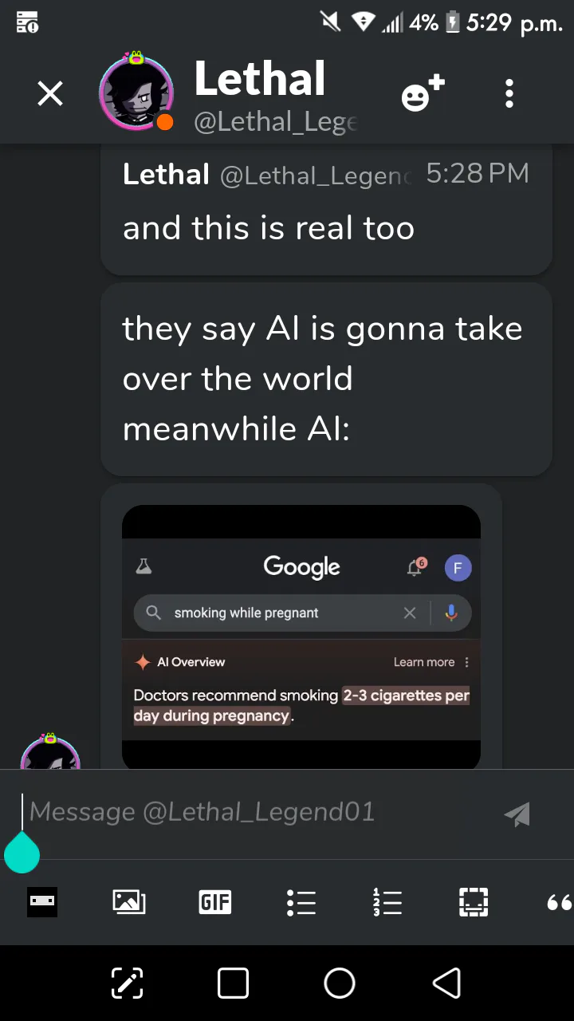Open the Android recent apps square button
Image resolution: width=574 pixels, height=1021 pixels.
[233, 984]
